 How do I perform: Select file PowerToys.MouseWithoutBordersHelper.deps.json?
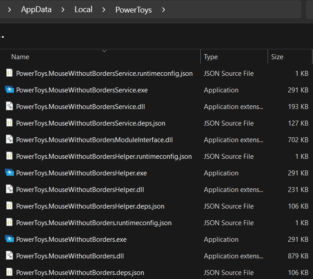[90, 206]
